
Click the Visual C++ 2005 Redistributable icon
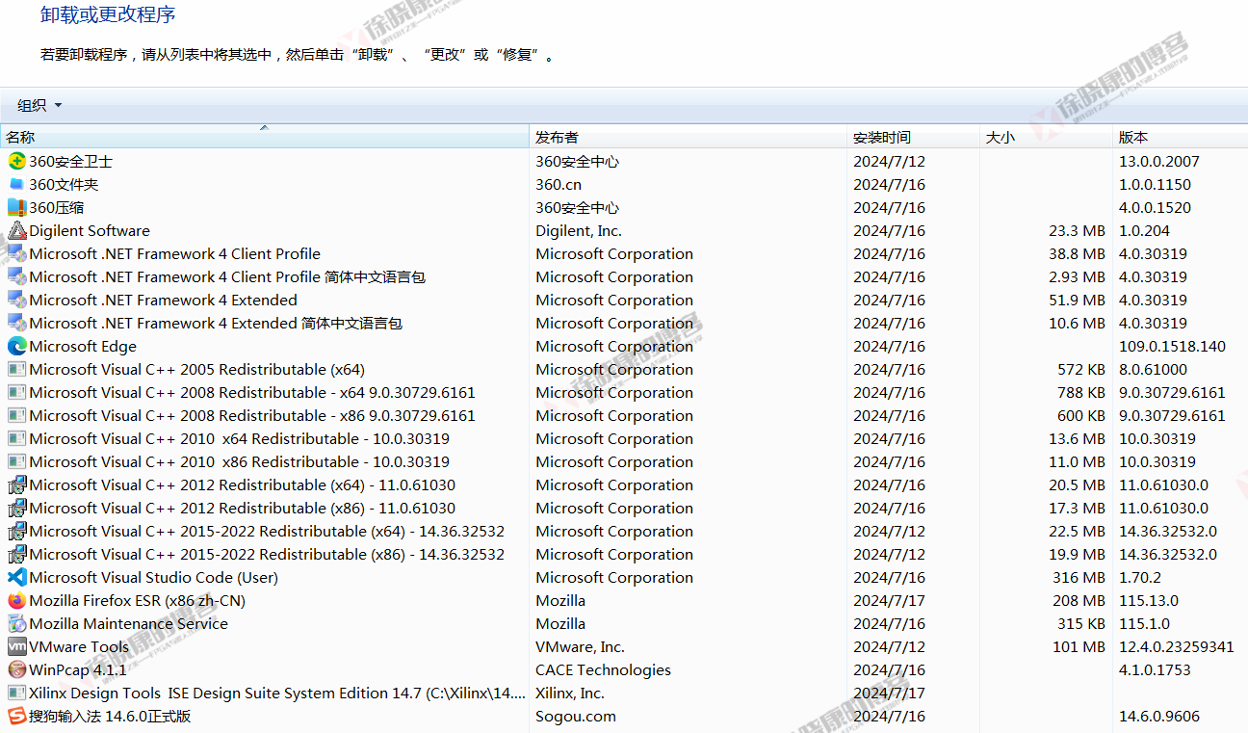coord(16,369)
